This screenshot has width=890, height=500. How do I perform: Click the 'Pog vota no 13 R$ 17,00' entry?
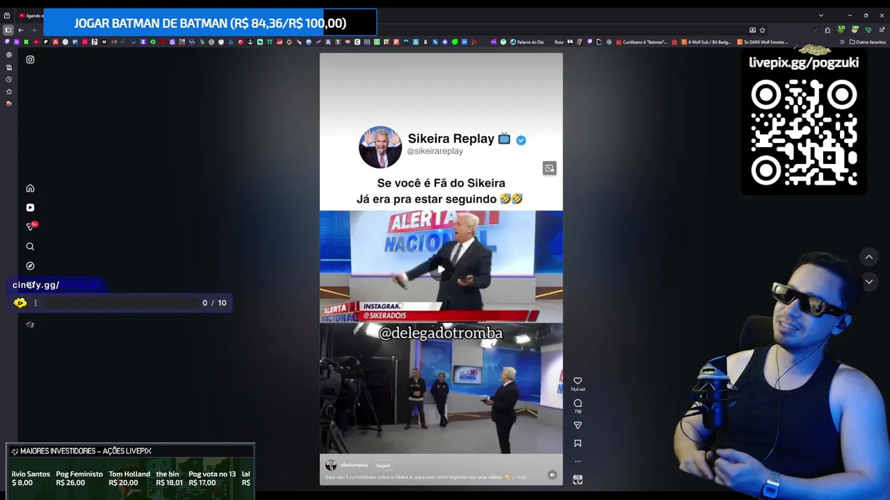coord(212,478)
